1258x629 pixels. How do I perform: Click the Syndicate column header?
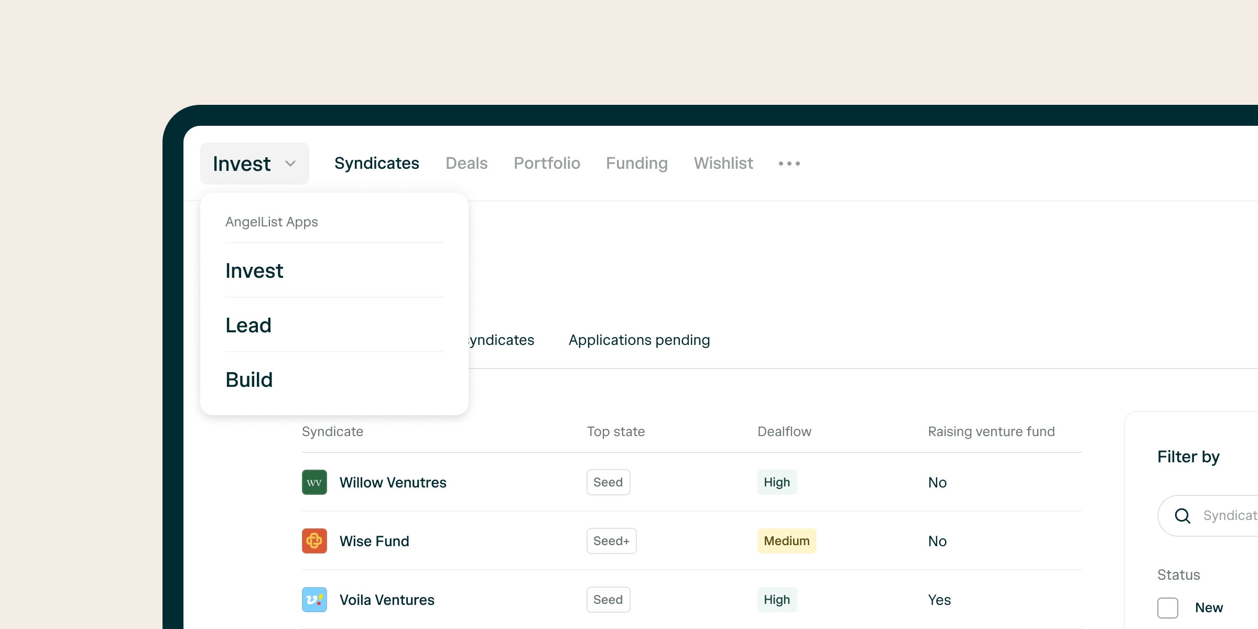(332, 431)
